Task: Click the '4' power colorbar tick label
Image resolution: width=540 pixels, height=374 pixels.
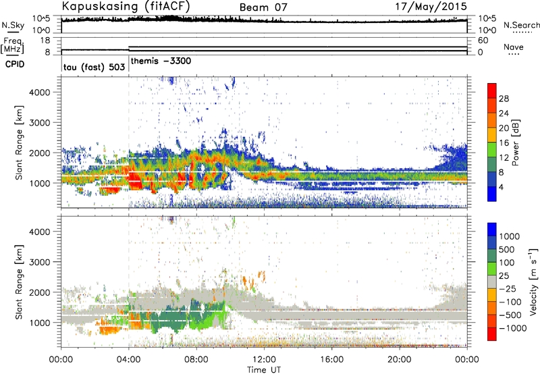Action: [x=501, y=187]
